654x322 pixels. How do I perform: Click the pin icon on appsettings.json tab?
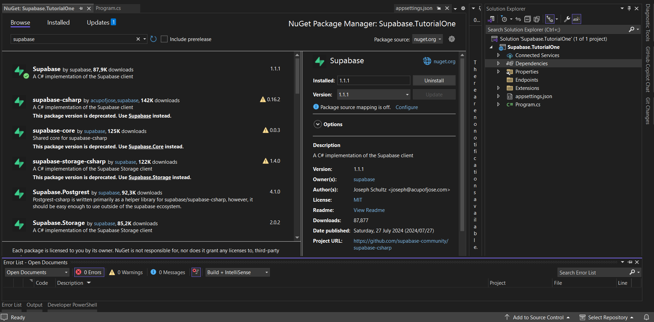click(x=439, y=8)
